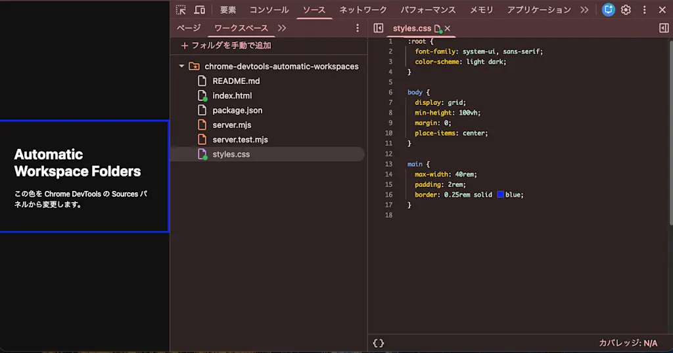Click フォルダを手動で追加 button
673x353 pixels.
click(x=226, y=45)
